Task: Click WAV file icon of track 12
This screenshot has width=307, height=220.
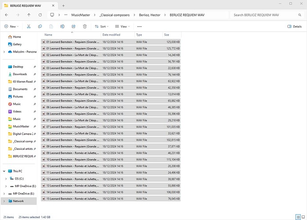Action: 44,179
